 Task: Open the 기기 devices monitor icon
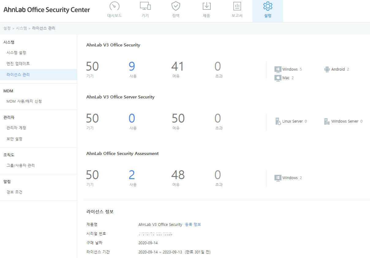145,6
